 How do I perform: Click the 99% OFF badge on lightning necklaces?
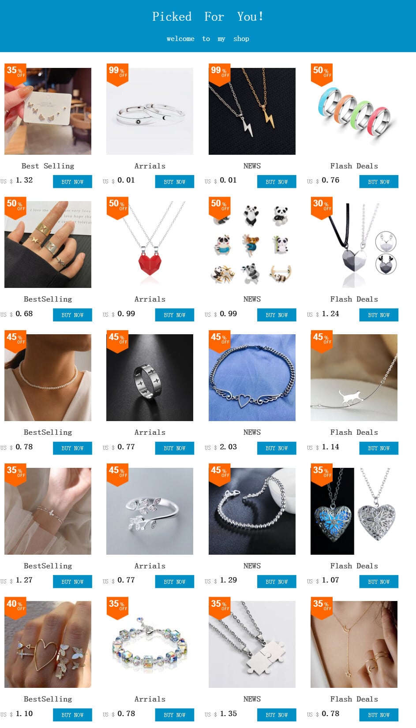click(219, 74)
